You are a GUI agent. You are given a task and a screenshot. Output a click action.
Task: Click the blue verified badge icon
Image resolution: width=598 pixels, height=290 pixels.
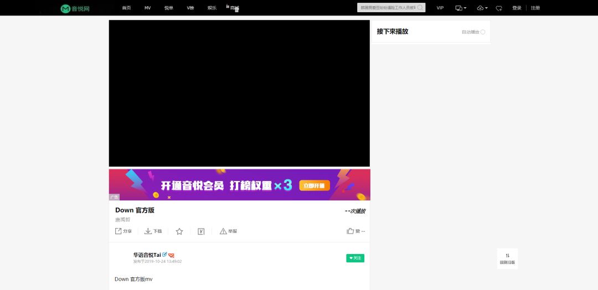[165, 255]
